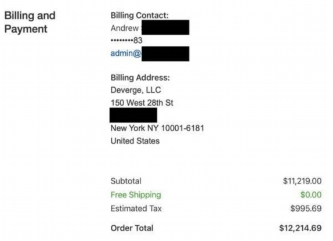Select New York NY 10001-6181 text
The image size is (333, 241).
157,128
